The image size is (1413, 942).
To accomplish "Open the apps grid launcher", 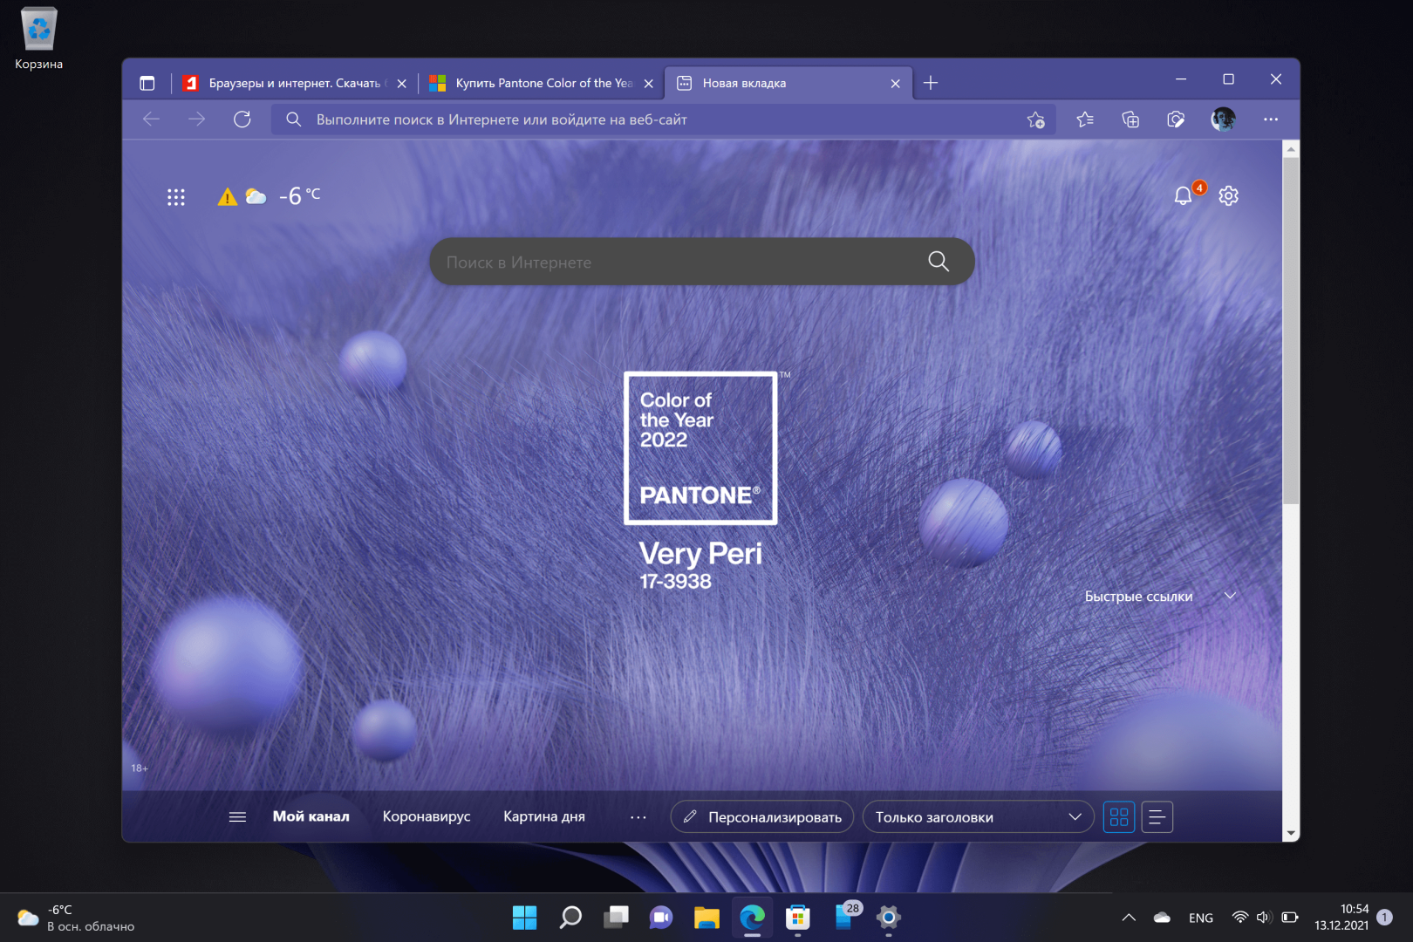I will pyautogui.click(x=176, y=197).
